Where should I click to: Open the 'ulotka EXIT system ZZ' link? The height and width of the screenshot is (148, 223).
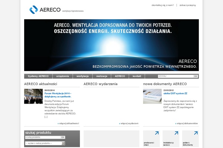tap(175, 94)
